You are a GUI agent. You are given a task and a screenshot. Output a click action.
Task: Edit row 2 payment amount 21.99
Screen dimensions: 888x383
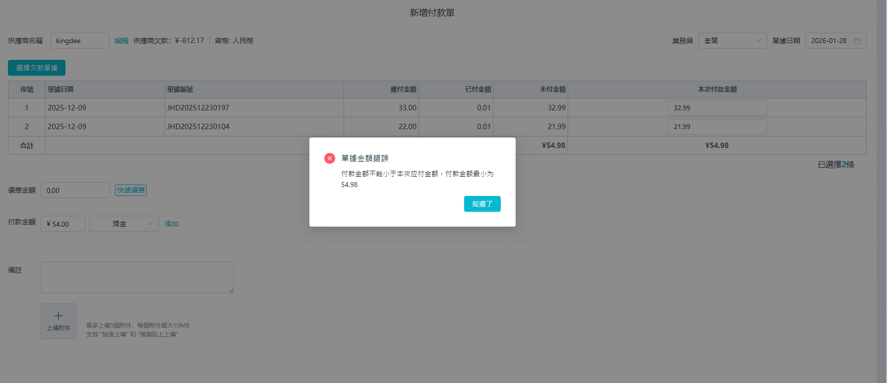[x=716, y=127]
